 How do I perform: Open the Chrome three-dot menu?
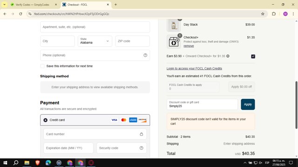(293, 14)
